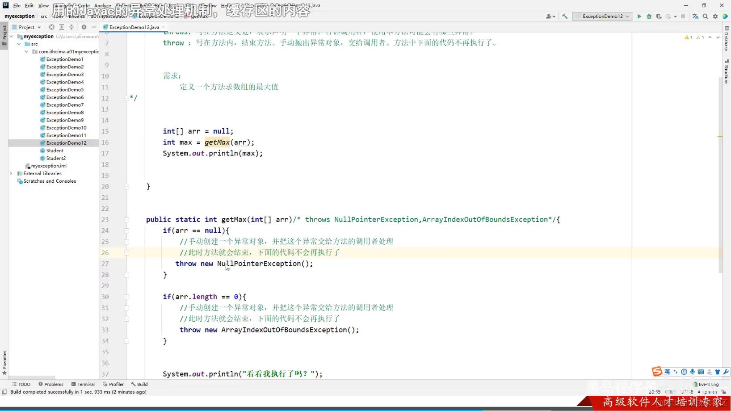Image resolution: width=731 pixels, height=411 pixels.
Task: Open the Sogou soft keyboard icon
Action: click(x=701, y=372)
